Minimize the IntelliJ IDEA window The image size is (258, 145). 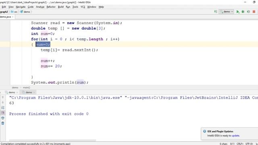click(x=245, y=2)
